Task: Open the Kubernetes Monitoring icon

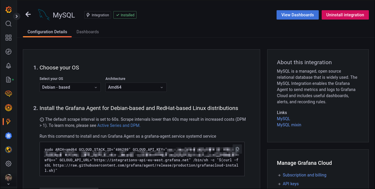Action: tap(8, 136)
